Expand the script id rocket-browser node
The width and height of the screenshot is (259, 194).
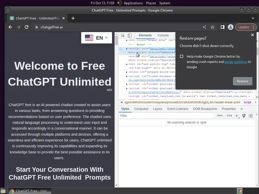coord(127,76)
